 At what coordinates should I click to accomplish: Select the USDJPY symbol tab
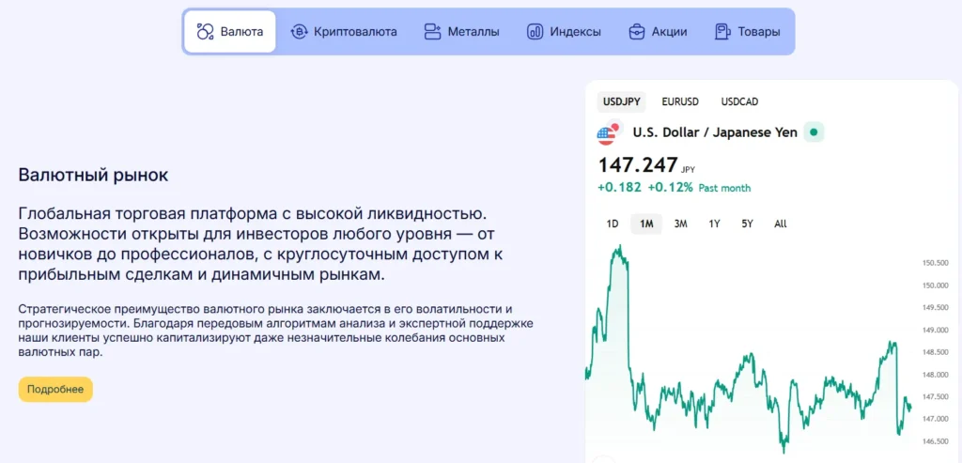pyautogui.click(x=622, y=101)
